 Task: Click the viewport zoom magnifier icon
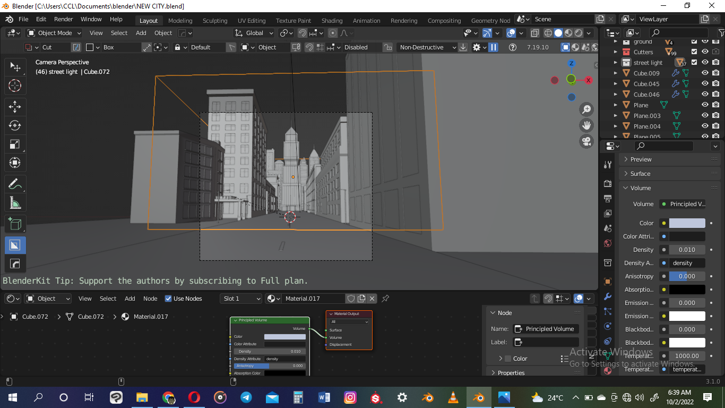586,109
